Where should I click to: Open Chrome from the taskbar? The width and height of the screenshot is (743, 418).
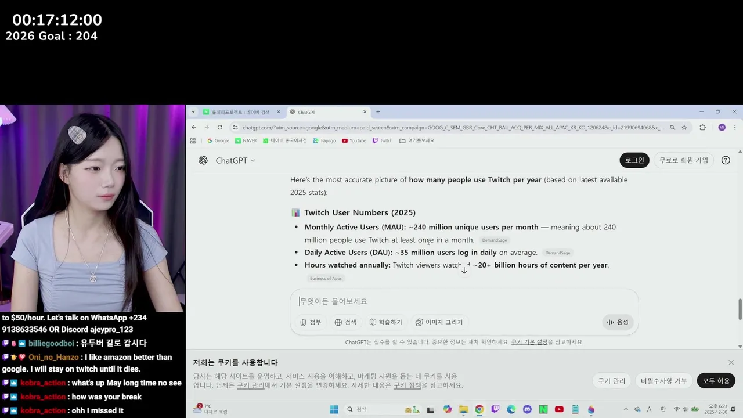[479, 409]
